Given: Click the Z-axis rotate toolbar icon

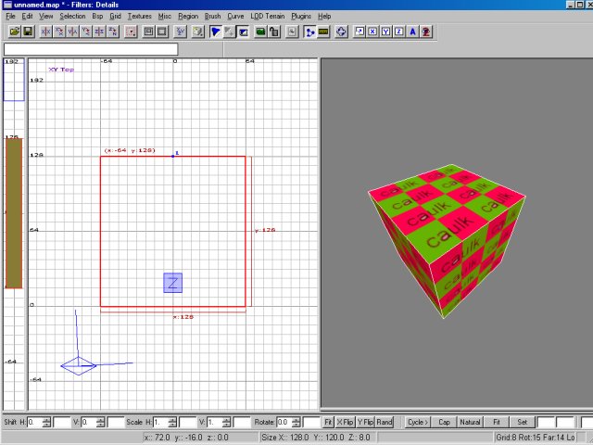Looking at the screenshot, I should (x=114, y=32).
